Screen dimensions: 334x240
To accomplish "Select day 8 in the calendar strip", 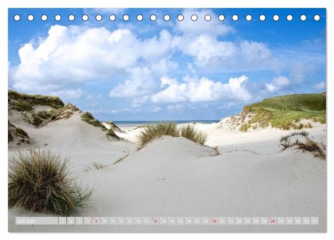I will click(121, 221).
